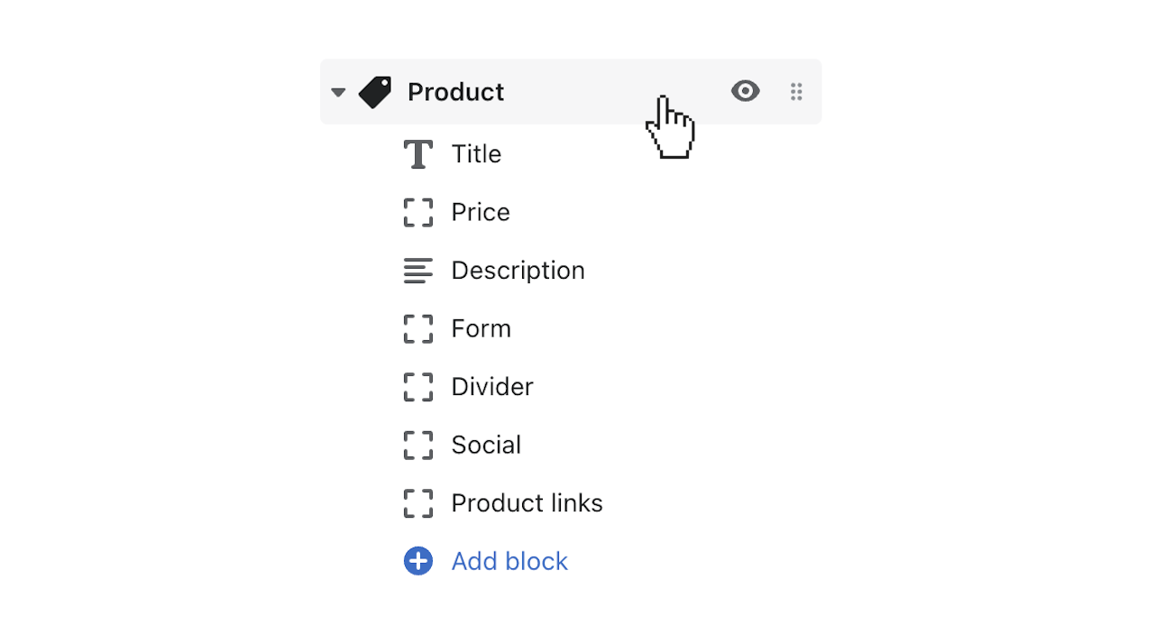Select the Product links block
This screenshot has width=1165, height=635.
pos(527,503)
